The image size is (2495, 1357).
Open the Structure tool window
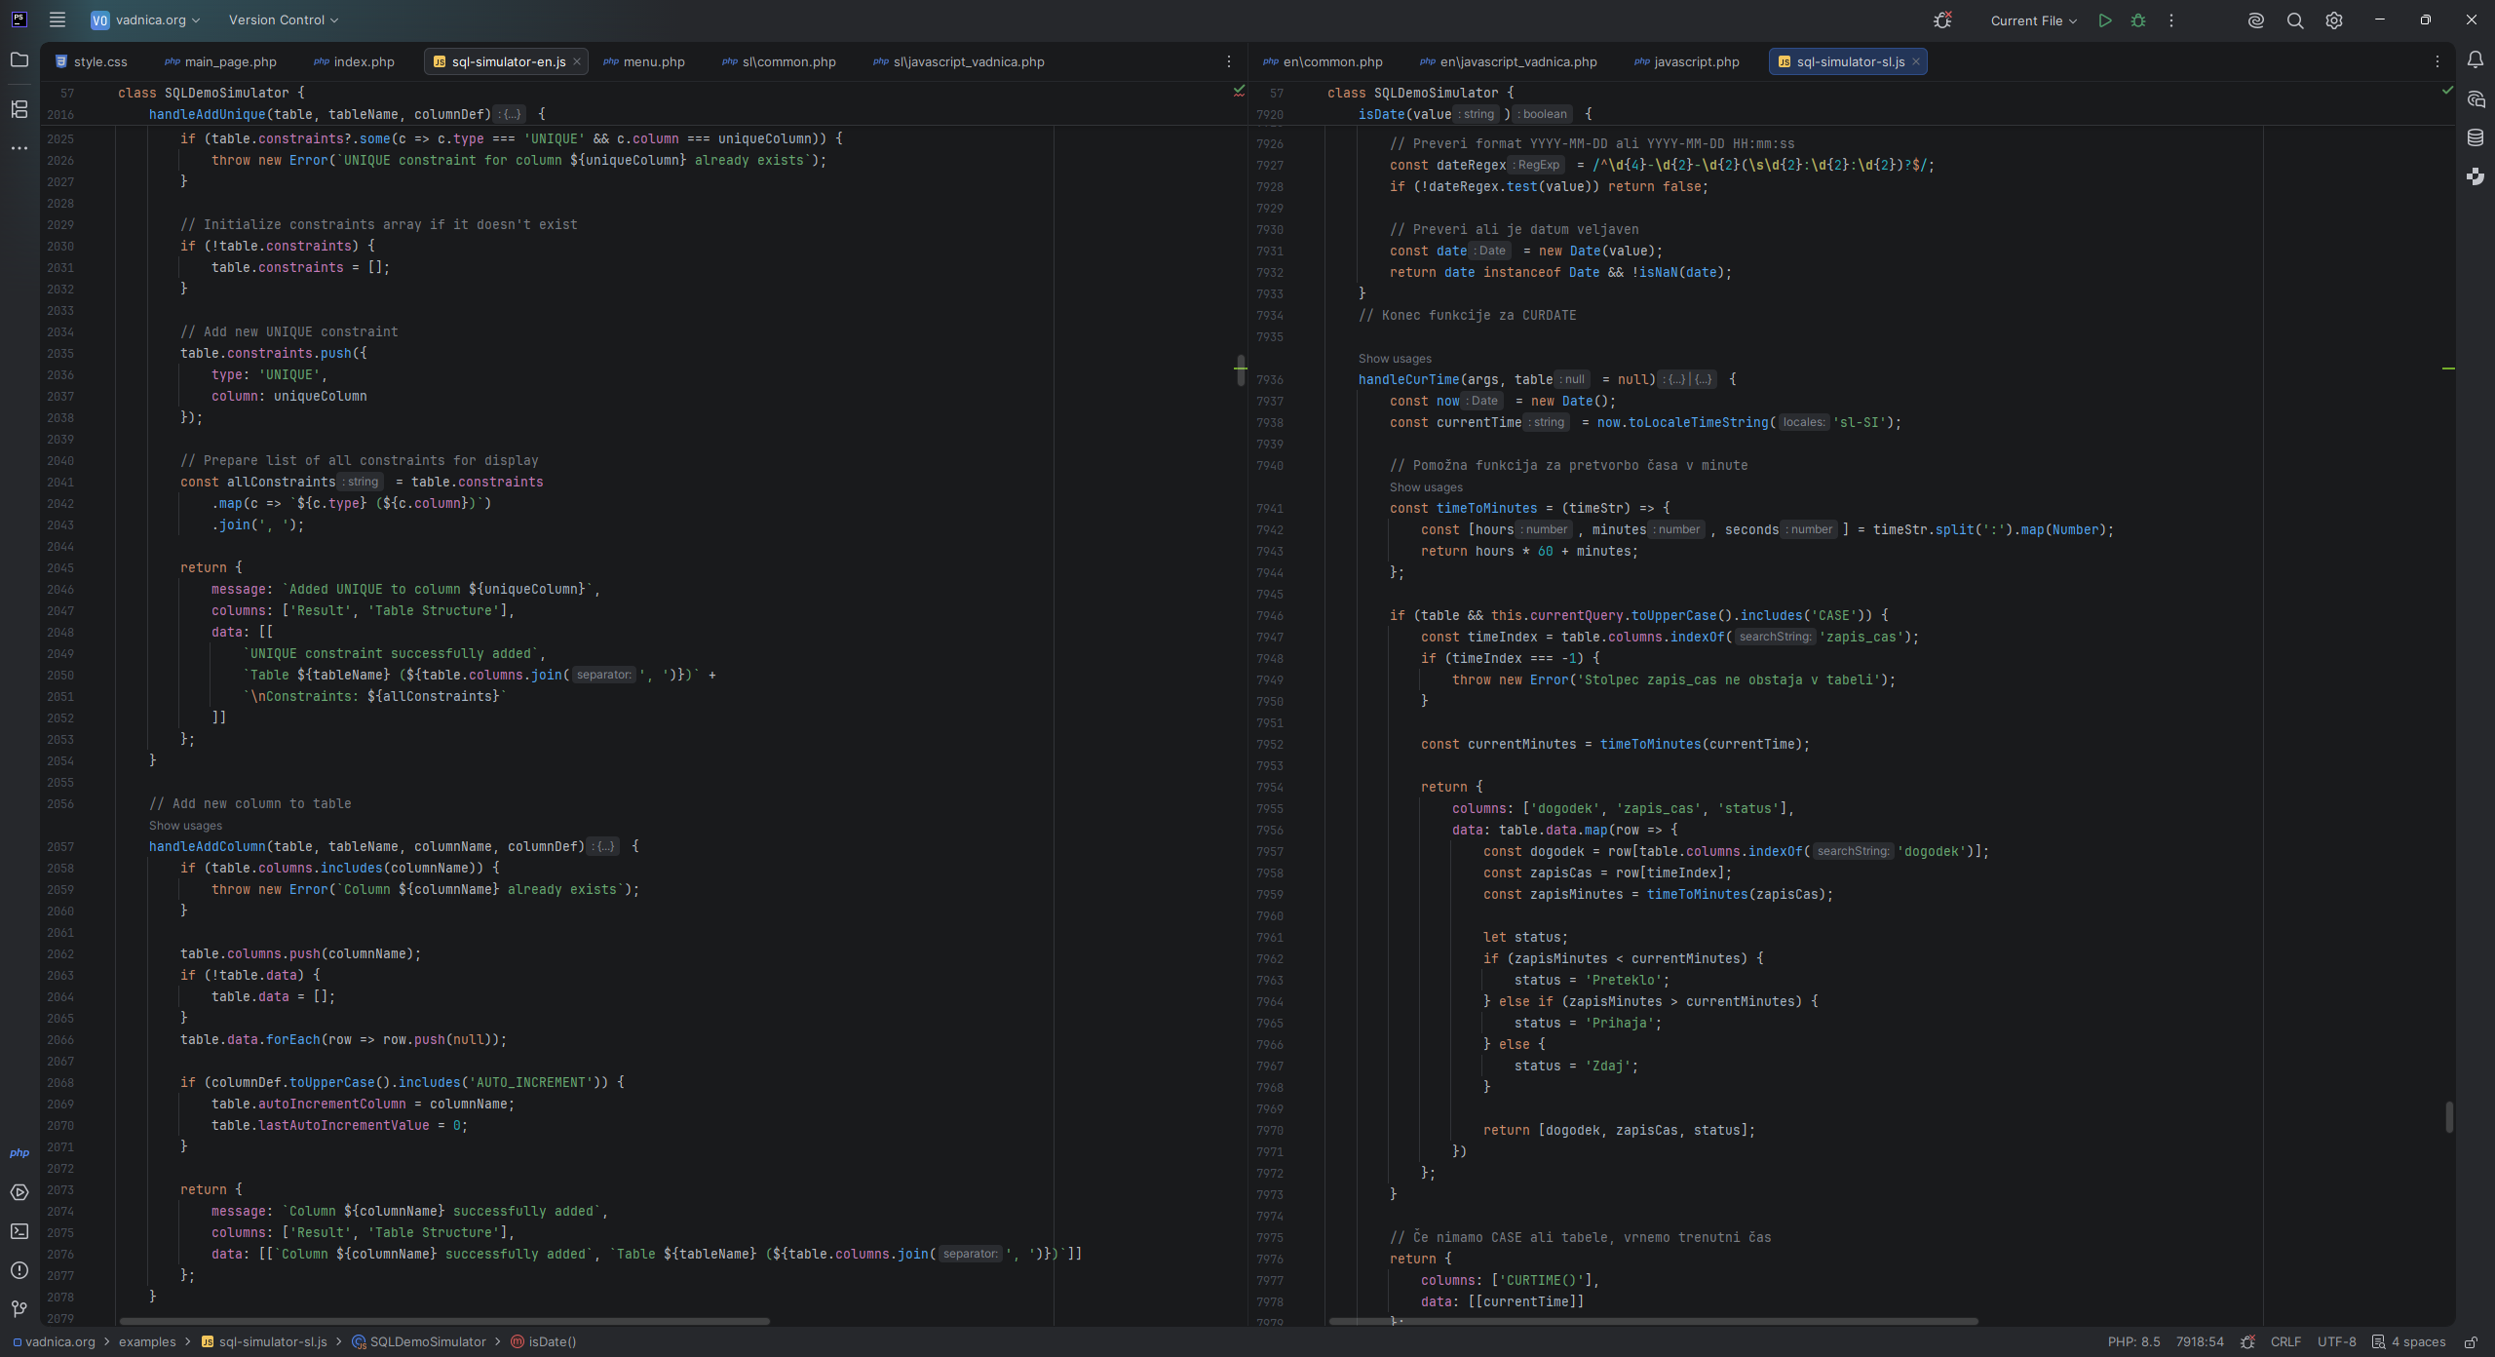(19, 109)
